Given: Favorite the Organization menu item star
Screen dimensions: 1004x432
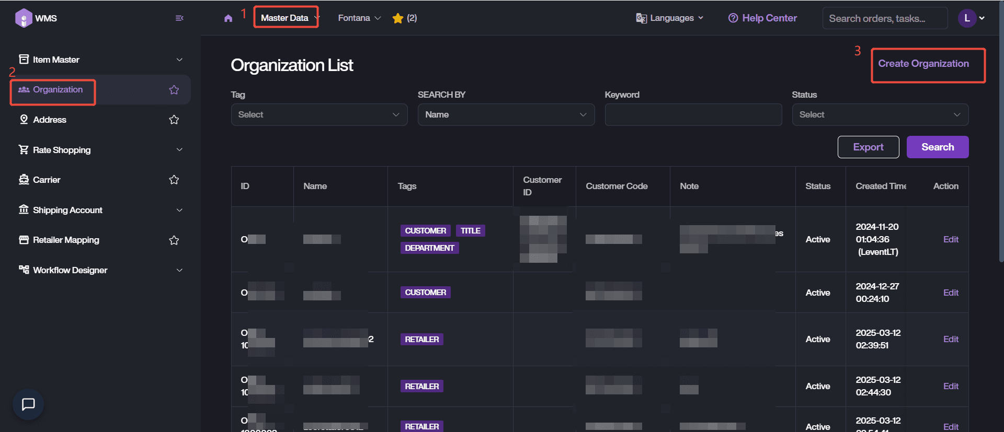Looking at the screenshot, I should pyautogui.click(x=174, y=90).
